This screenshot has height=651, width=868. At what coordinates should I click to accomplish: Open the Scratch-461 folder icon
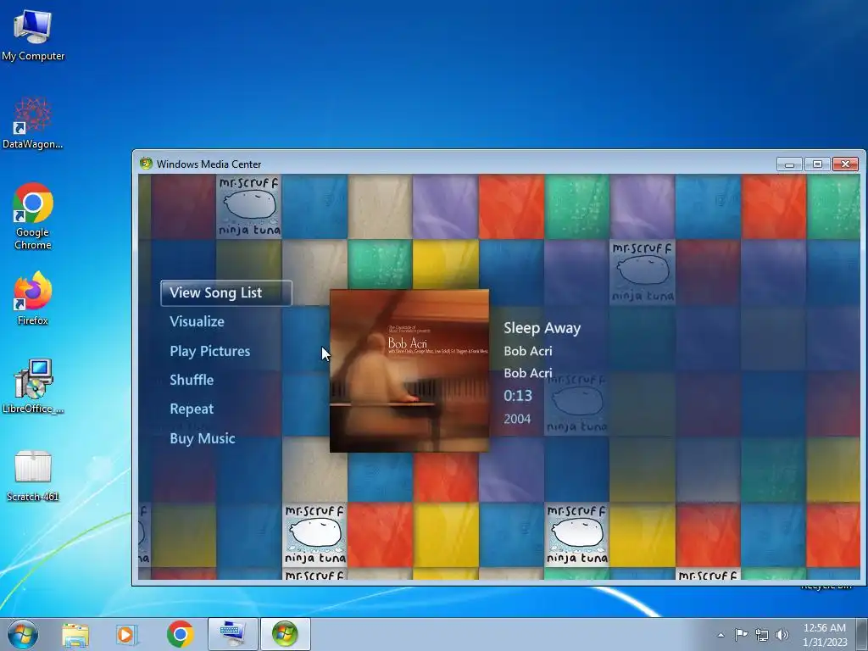(33, 476)
